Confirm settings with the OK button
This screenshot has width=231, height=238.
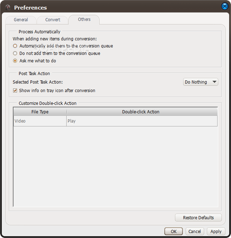click(x=174, y=231)
